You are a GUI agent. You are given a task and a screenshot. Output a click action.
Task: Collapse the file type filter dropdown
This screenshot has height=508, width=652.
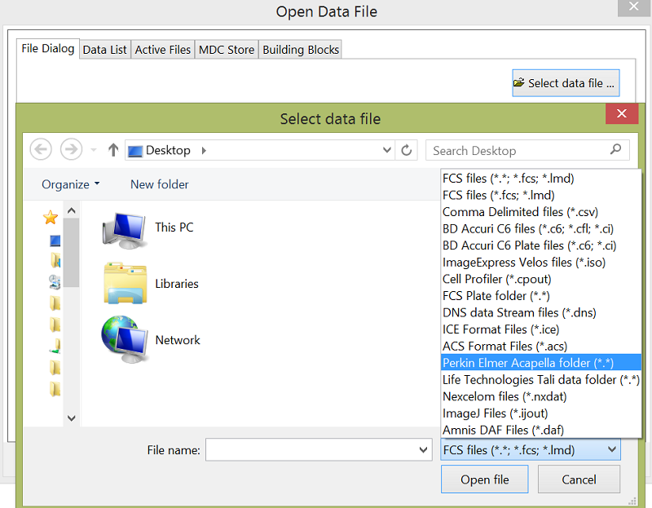(612, 449)
